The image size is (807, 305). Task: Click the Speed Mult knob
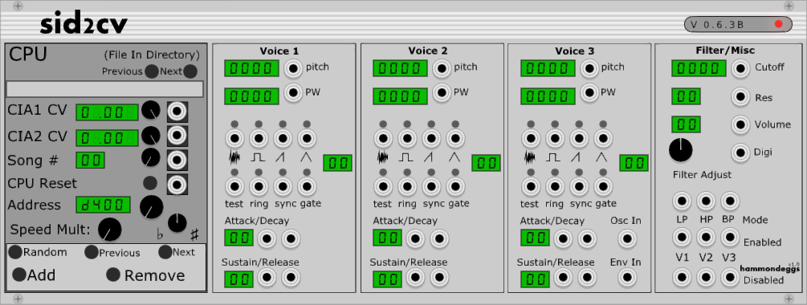[x=110, y=230]
